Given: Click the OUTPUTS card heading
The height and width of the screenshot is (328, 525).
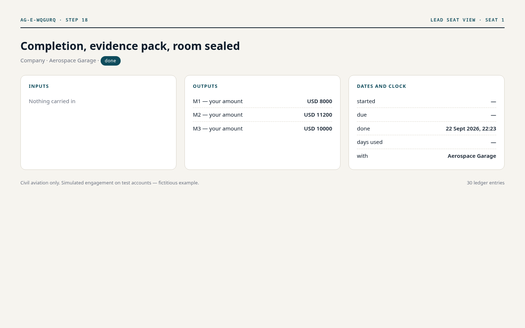Looking at the screenshot, I should [x=205, y=86].
